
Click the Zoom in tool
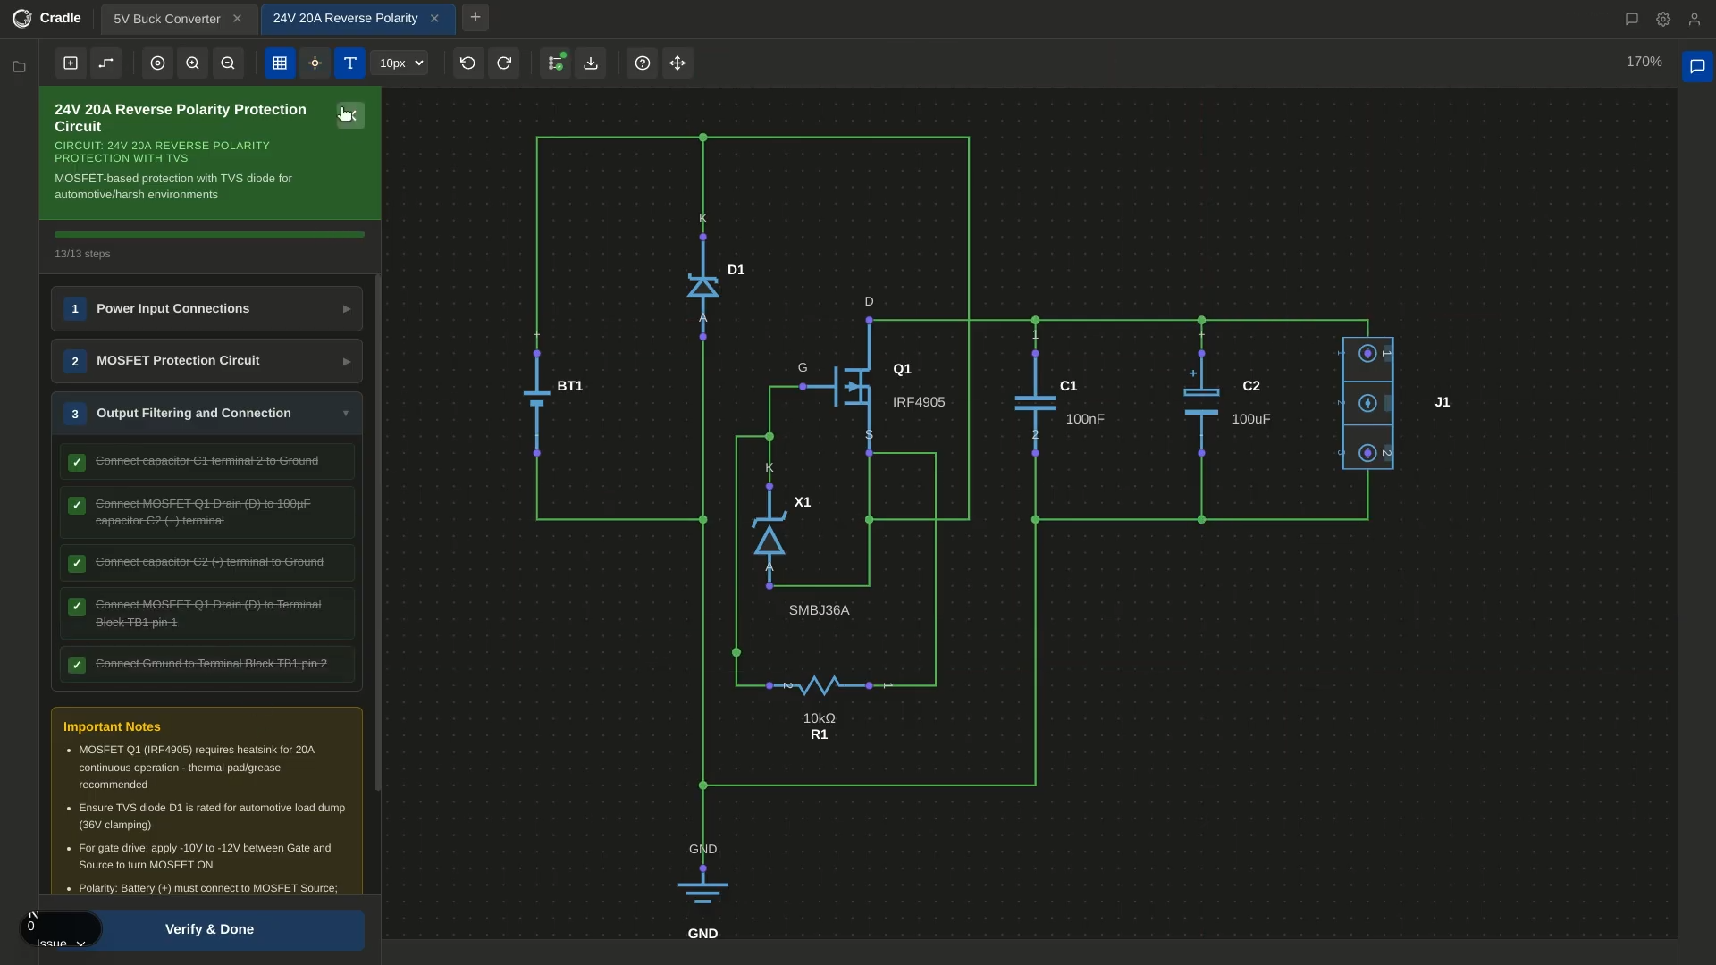point(193,63)
